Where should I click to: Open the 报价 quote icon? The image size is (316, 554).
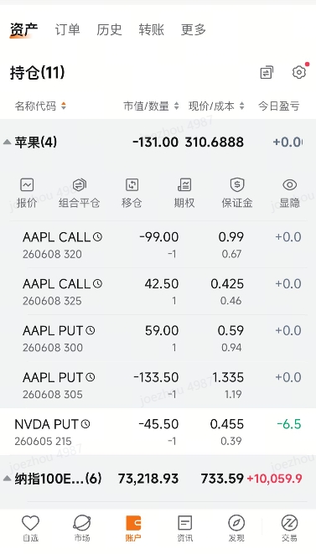click(27, 185)
